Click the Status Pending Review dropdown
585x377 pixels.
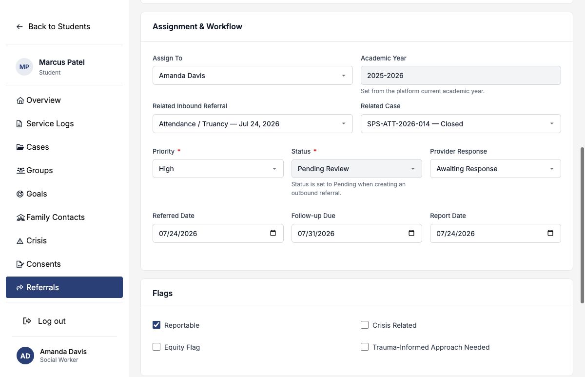[x=356, y=169]
